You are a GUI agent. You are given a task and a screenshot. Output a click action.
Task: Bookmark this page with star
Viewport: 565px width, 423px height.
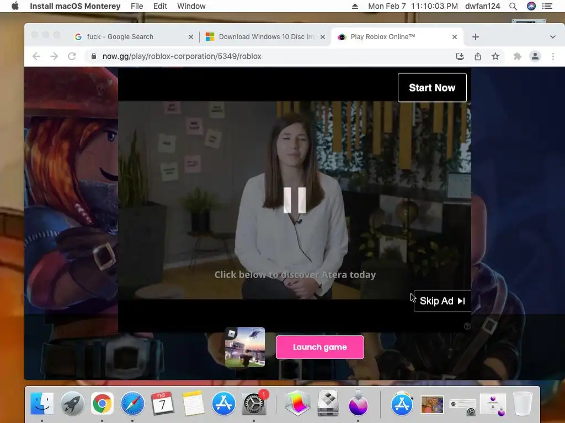pyautogui.click(x=495, y=56)
